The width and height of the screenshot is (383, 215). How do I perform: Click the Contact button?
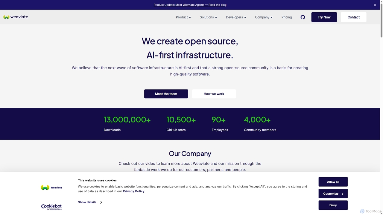354,17
